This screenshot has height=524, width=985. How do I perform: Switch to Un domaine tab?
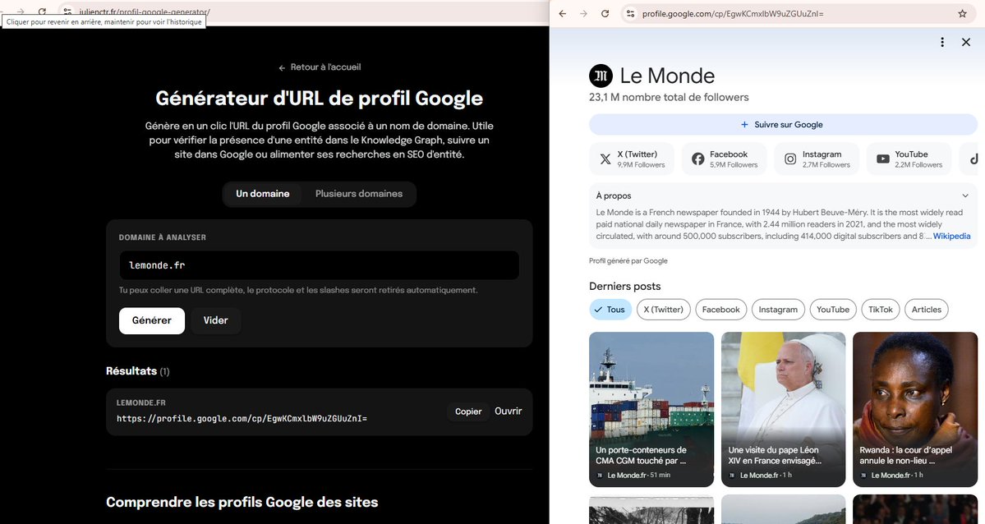263,194
